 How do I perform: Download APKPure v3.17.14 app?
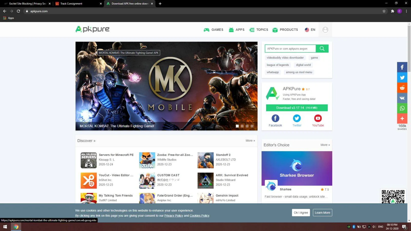point(297,108)
